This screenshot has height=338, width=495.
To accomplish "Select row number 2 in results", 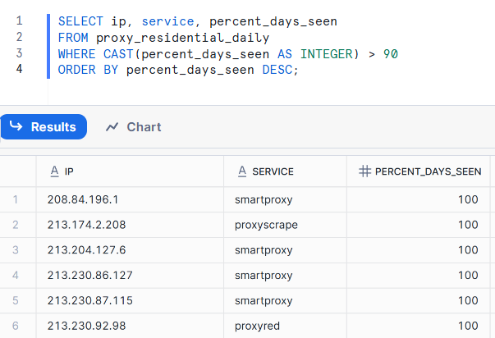I will (x=15, y=225).
